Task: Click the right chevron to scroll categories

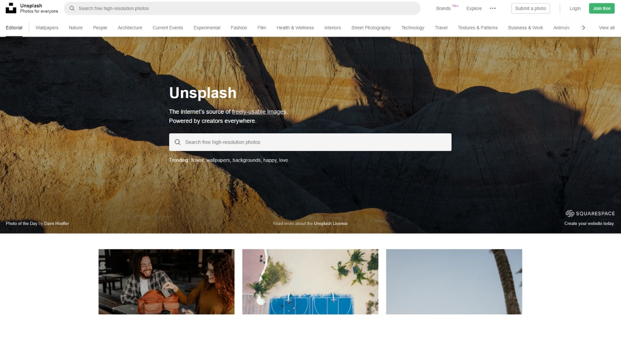Action: coord(583,28)
